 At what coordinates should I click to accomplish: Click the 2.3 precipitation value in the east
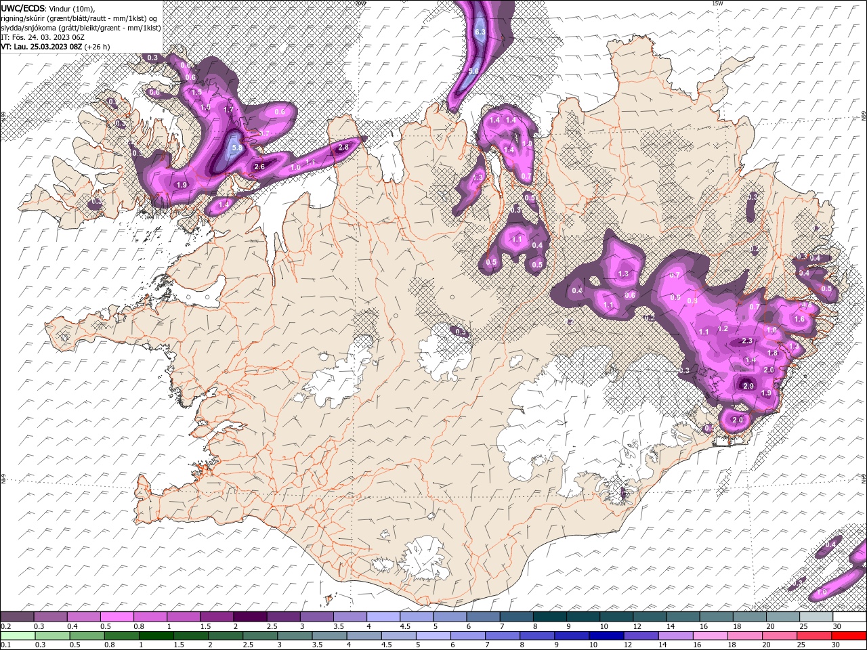click(747, 341)
